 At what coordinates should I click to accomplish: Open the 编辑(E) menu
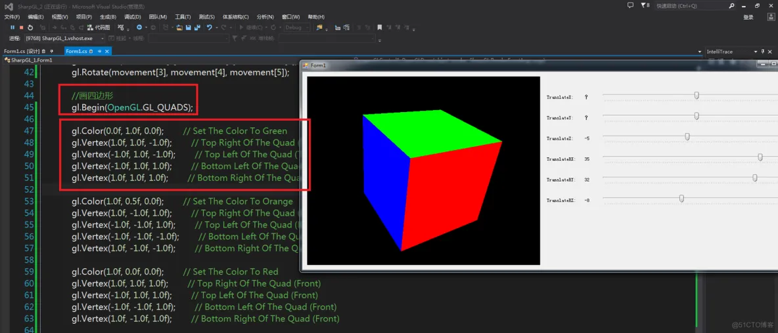pyautogui.click(x=35, y=17)
